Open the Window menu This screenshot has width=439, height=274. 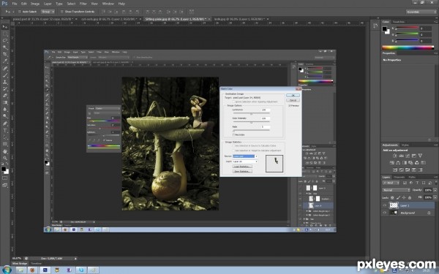point(108,4)
